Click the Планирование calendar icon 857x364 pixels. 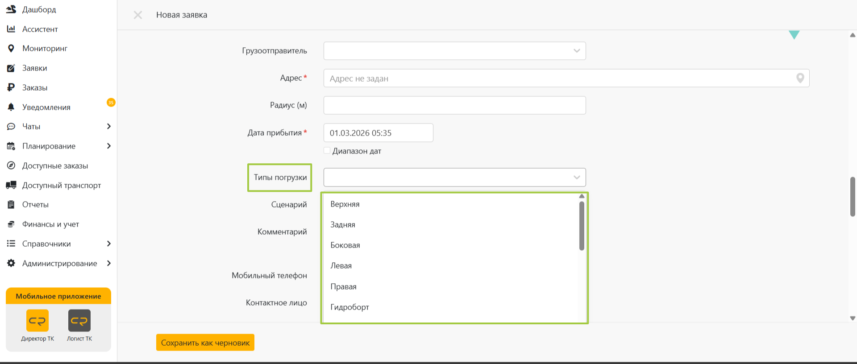click(11, 146)
